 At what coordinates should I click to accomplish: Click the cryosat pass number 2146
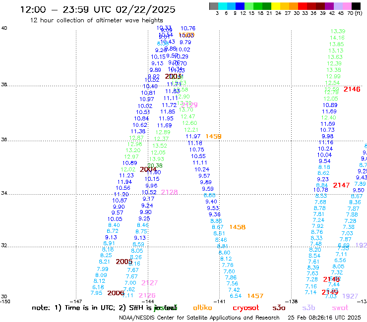352,89
